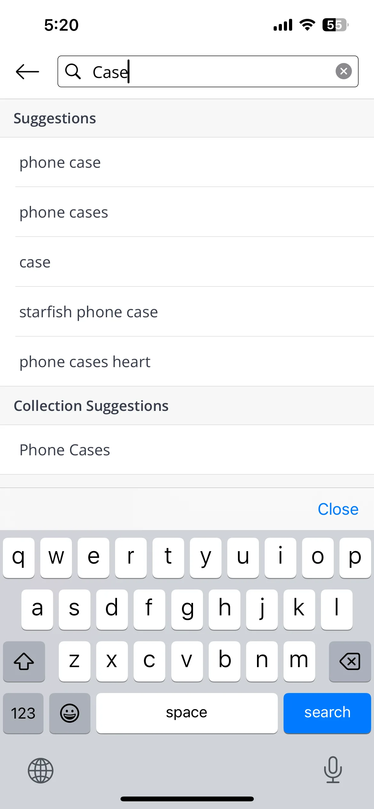The height and width of the screenshot is (809, 374).
Task: Tap the space bar key
Action: (187, 713)
